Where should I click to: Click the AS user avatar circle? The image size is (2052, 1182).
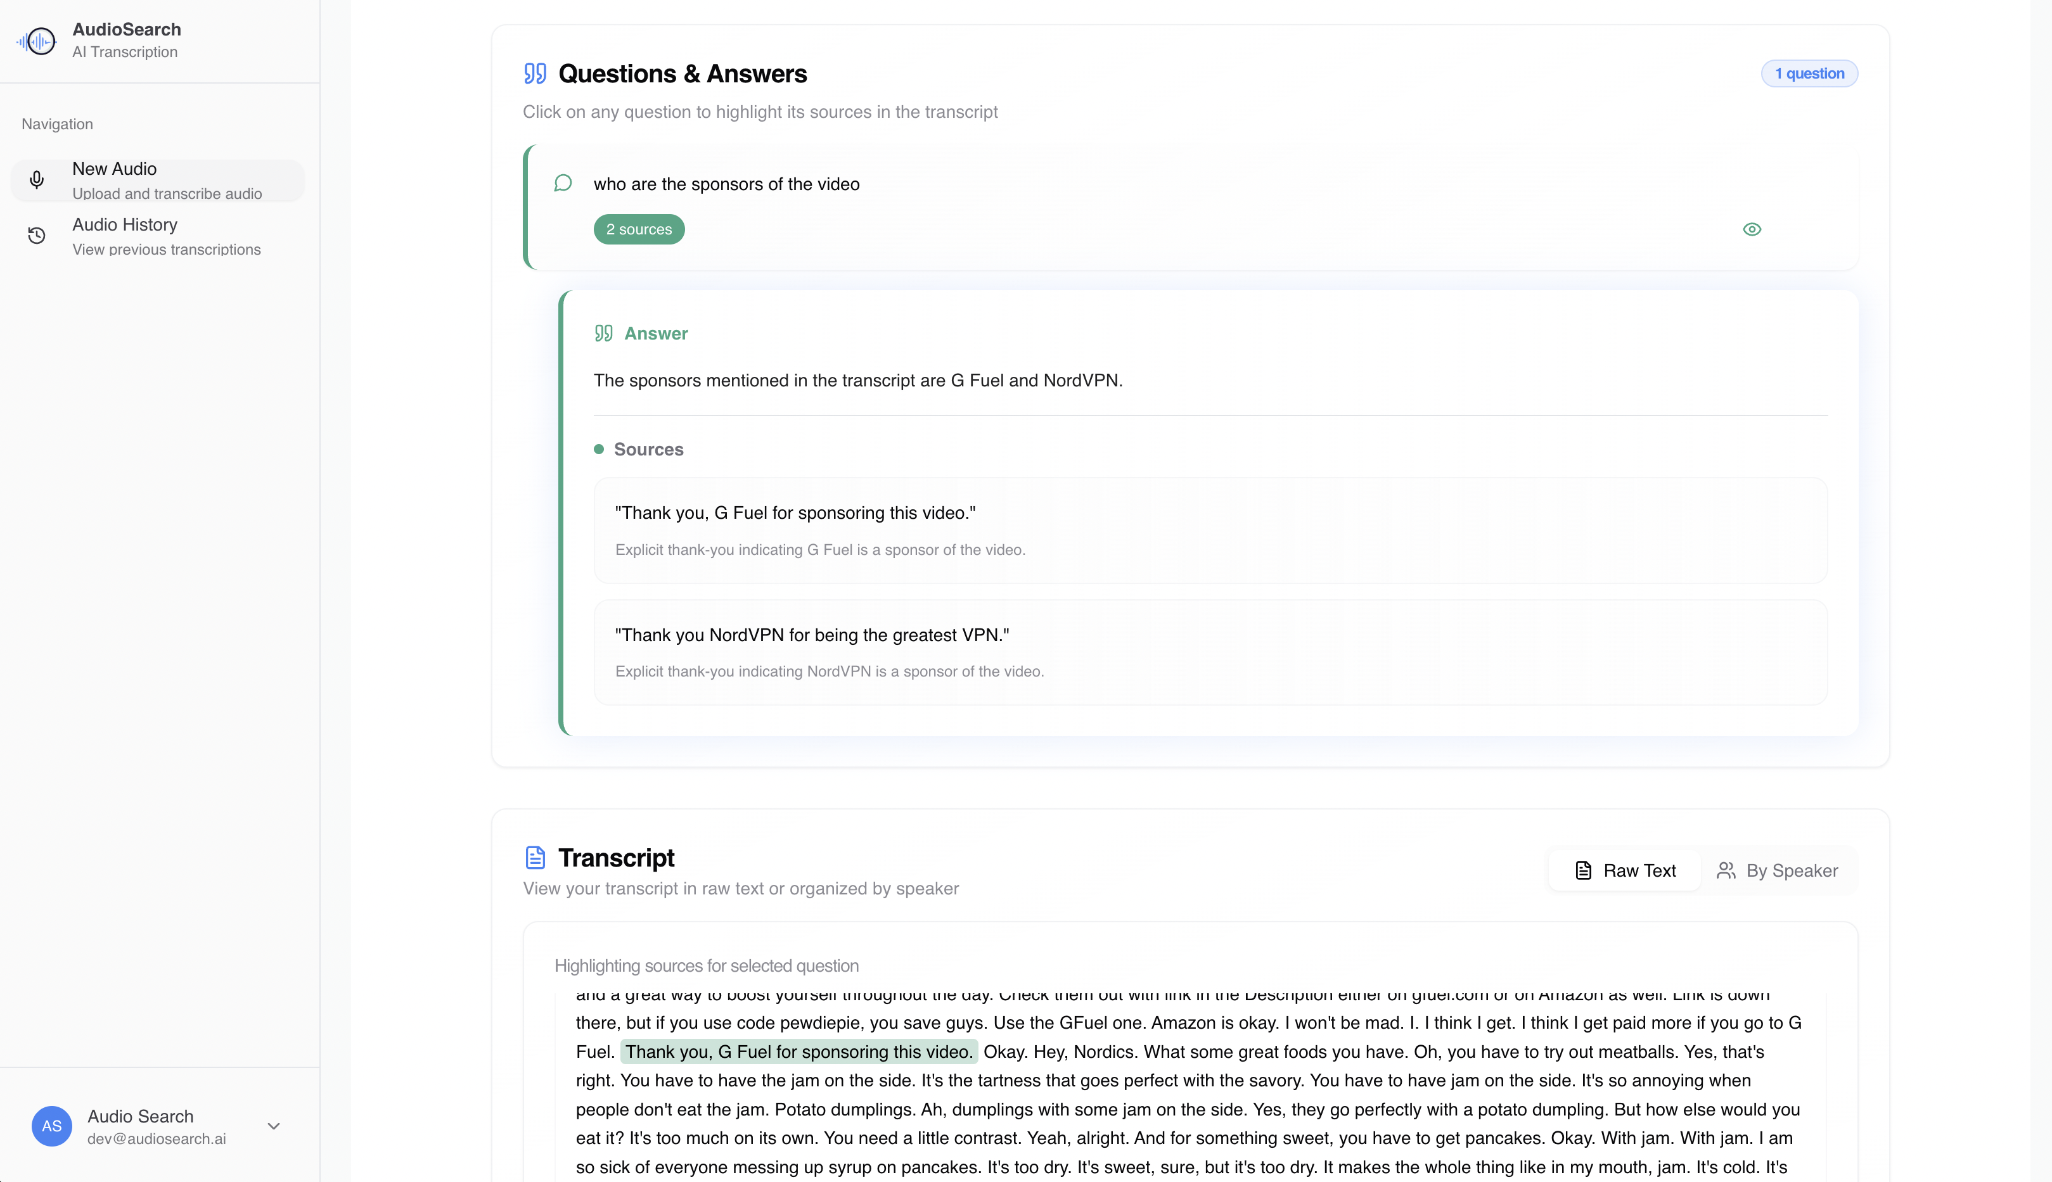pos(51,1126)
